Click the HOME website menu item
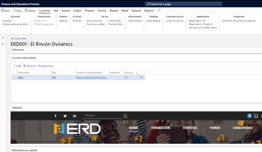Screen dimensions: 262x152 coord(134,128)
